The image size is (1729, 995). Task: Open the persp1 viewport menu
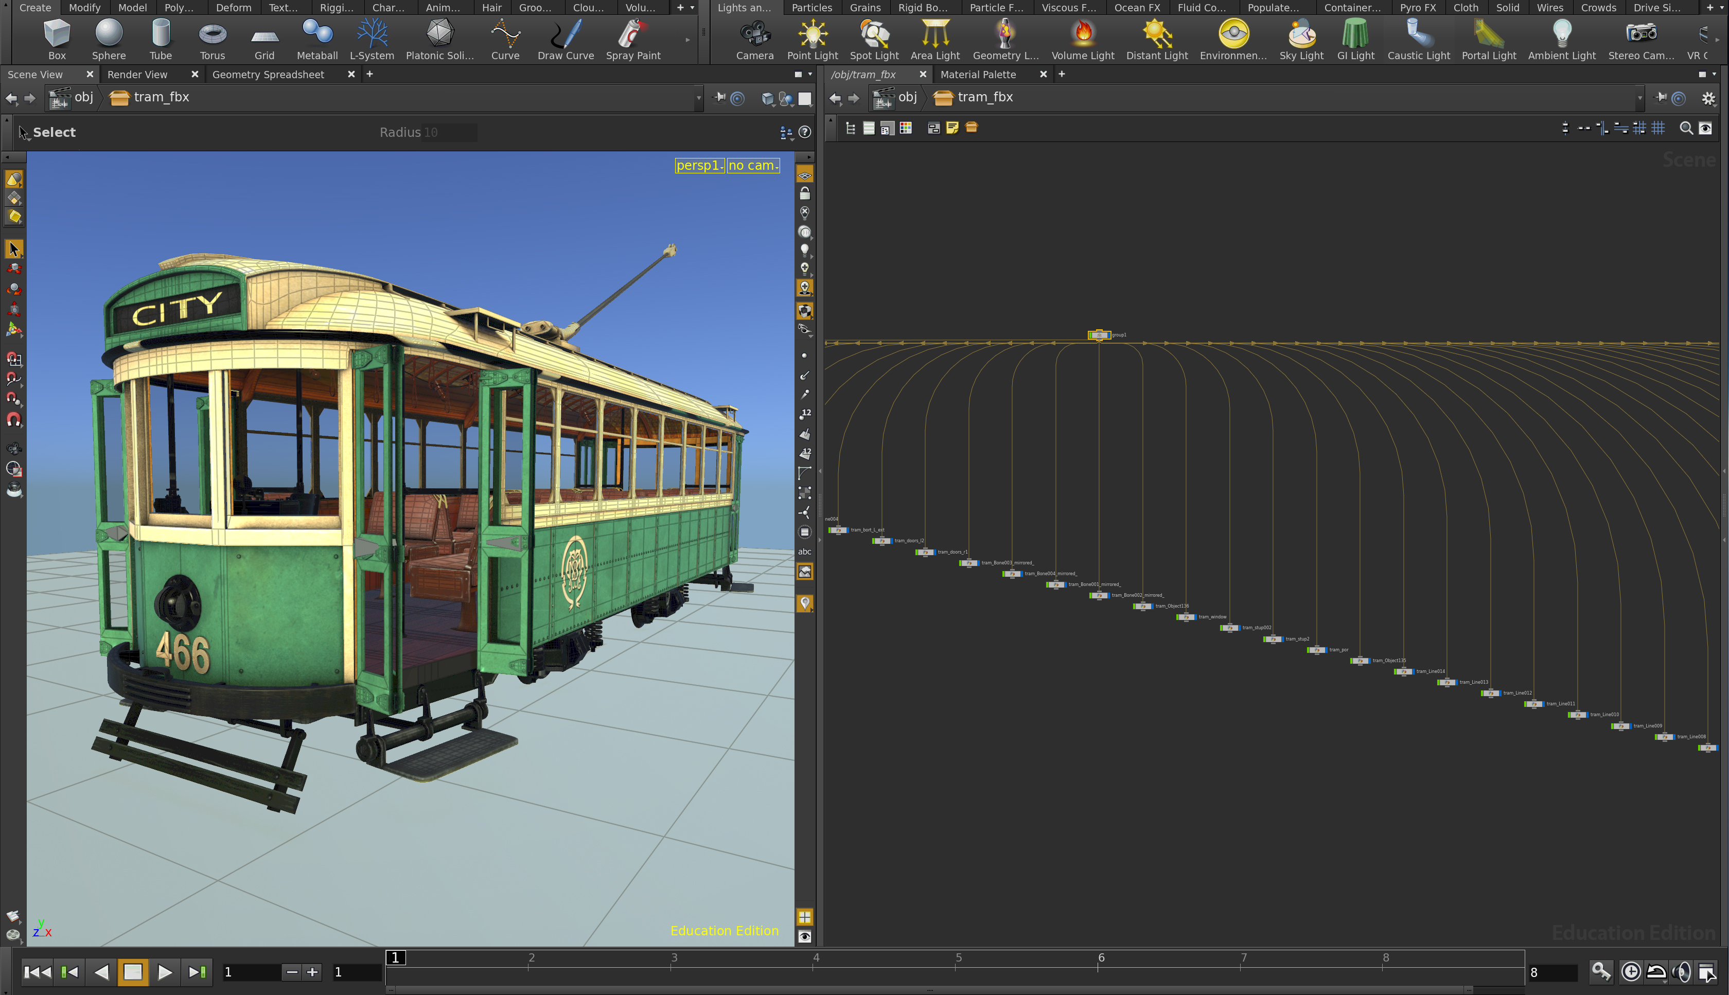coord(699,165)
